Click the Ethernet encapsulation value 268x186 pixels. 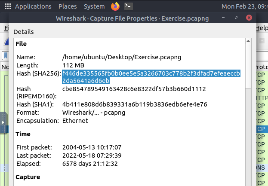[x=75, y=121]
